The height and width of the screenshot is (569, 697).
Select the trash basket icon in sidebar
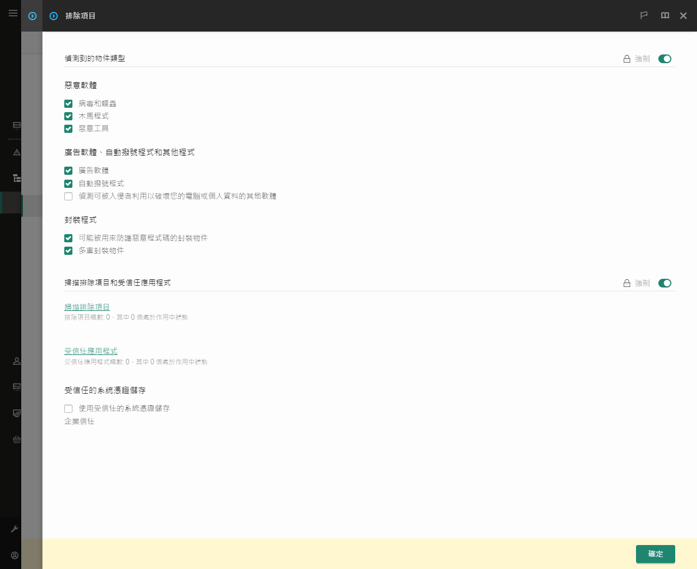point(16,439)
